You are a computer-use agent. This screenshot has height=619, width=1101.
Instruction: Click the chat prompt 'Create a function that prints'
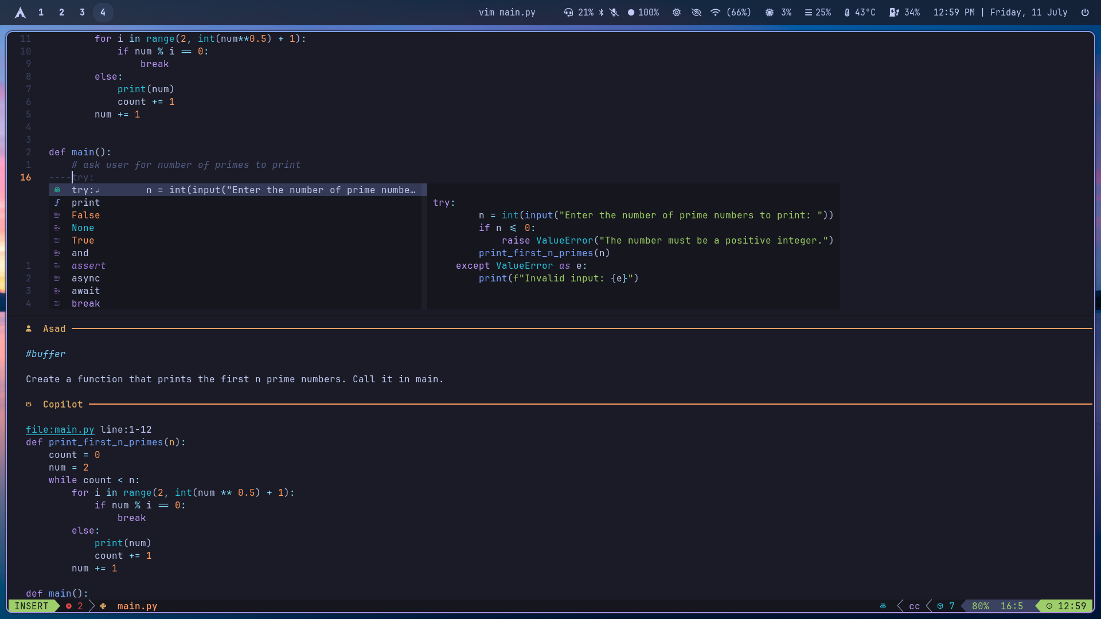click(235, 379)
